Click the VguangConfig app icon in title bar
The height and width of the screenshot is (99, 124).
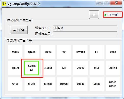point(4,4)
